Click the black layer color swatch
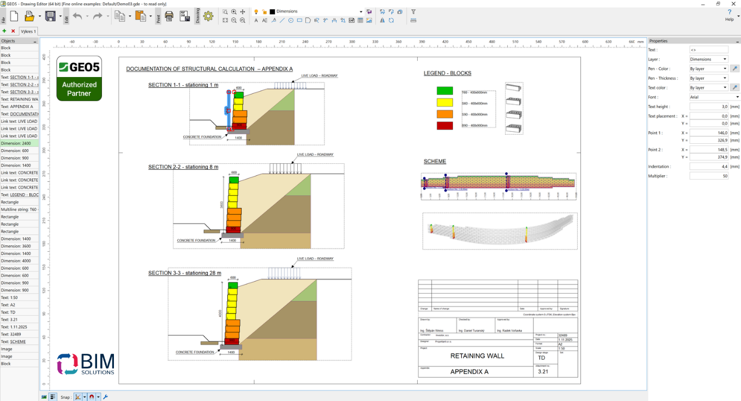Image resolution: width=741 pixels, height=401 pixels. 272,11
